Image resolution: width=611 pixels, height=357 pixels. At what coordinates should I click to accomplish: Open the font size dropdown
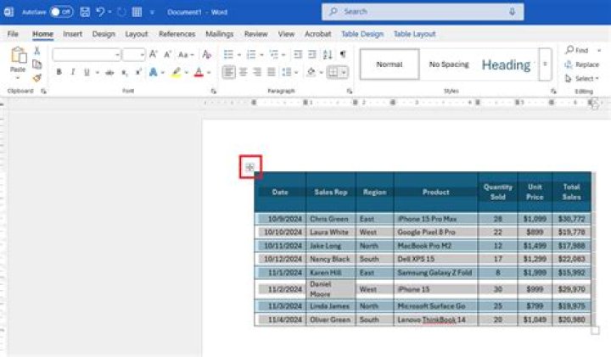(133, 54)
